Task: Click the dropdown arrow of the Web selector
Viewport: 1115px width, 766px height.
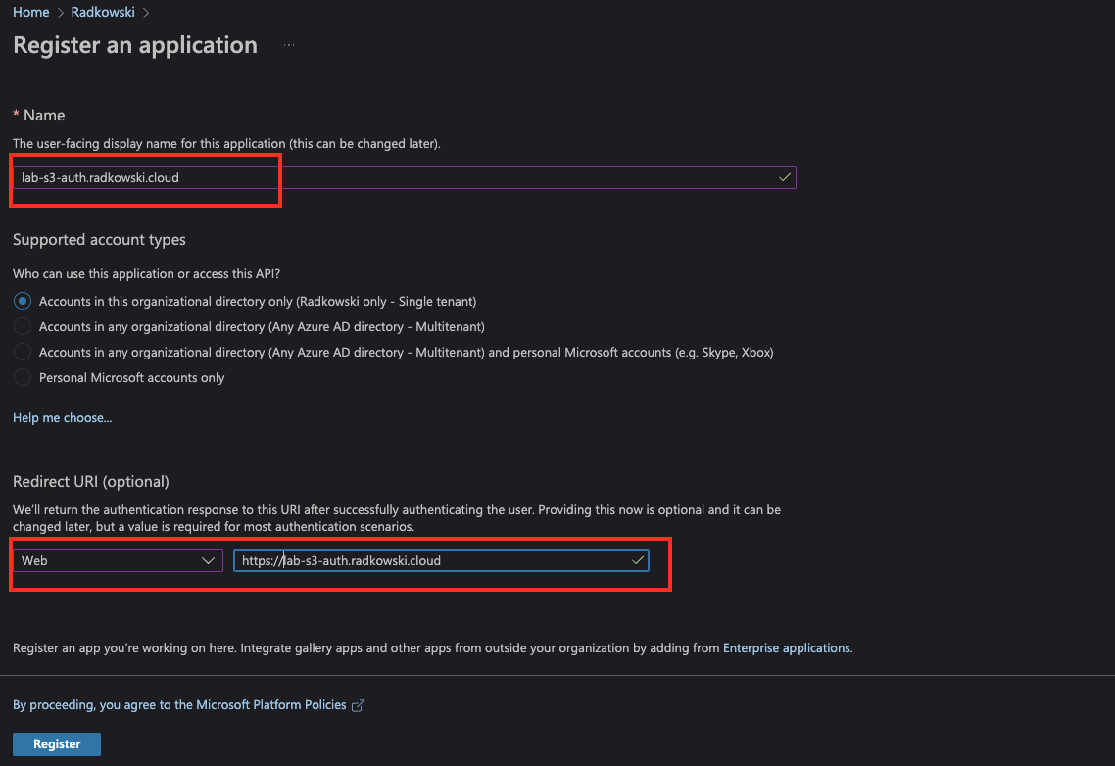Action: tap(208, 560)
